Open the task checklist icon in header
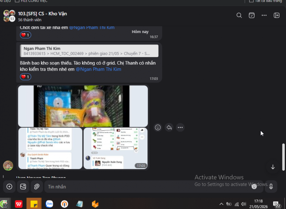Image resolution: width=286 pixels, height=209 pixels. [252, 15]
